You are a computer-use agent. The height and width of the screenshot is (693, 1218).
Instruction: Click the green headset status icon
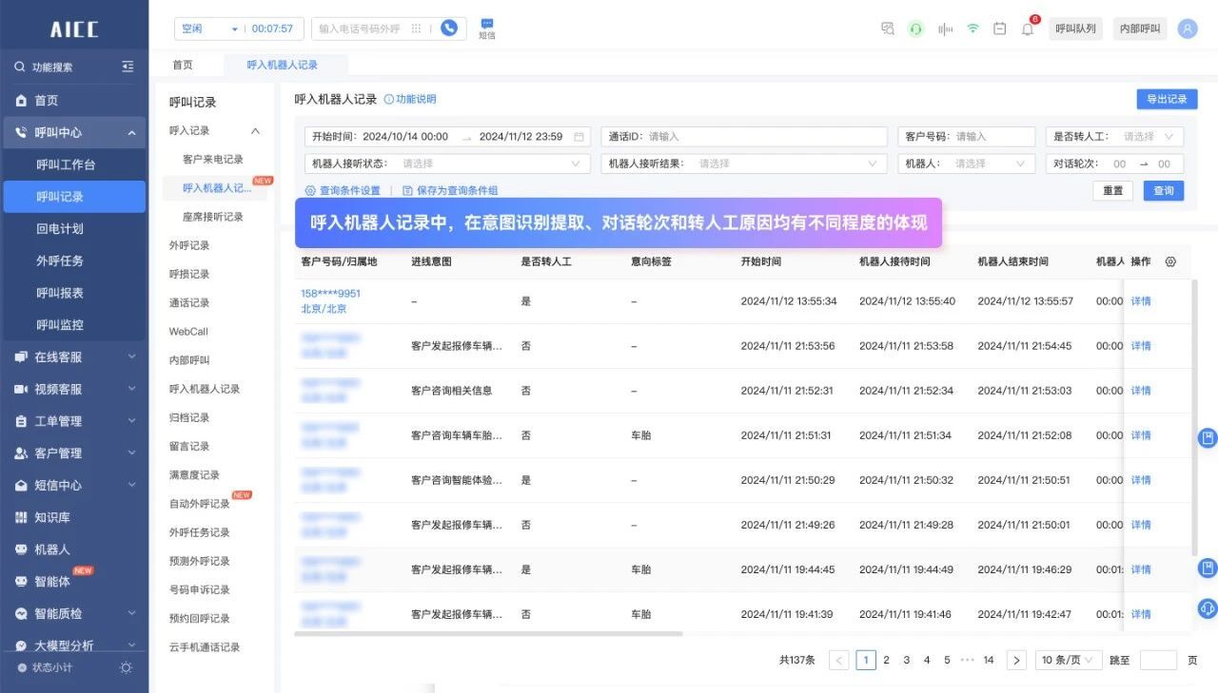pos(915,29)
